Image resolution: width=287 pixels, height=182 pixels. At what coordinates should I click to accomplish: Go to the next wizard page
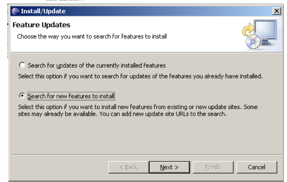click(x=169, y=167)
